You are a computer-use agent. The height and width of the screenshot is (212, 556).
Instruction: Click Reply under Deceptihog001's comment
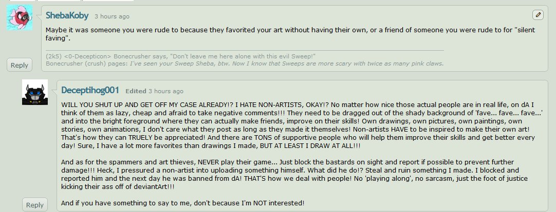pyautogui.click(x=35, y=205)
